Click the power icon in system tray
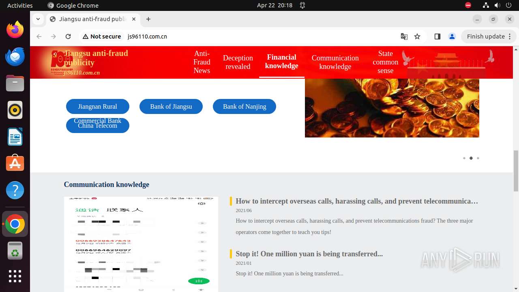 coord(508,5)
